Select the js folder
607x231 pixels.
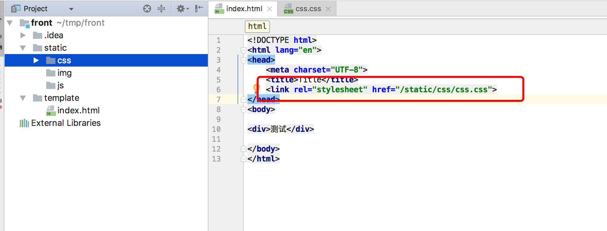pyautogui.click(x=55, y=85)
